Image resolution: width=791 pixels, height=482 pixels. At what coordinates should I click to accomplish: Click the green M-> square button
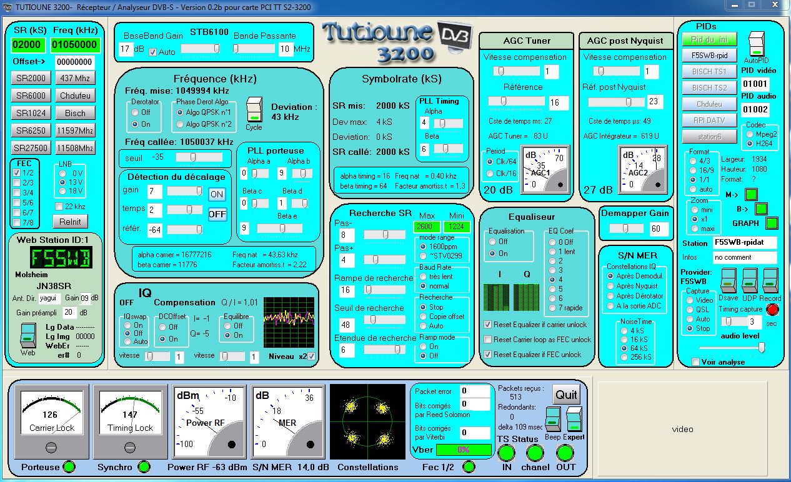click(x=752, y=195)
